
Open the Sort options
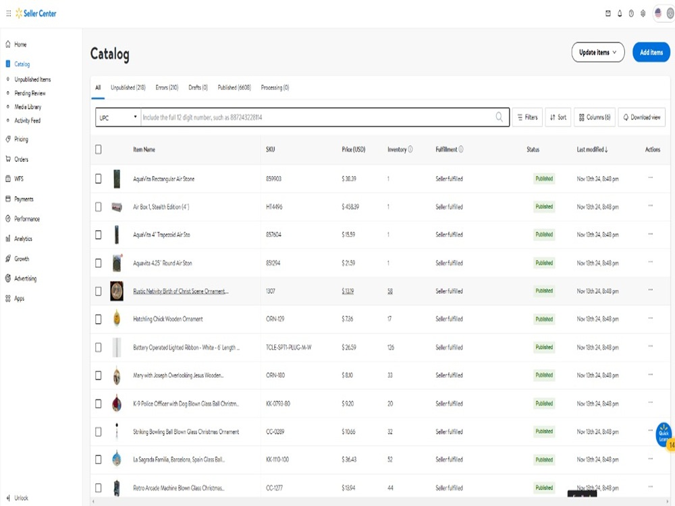[x=558, y=117]
